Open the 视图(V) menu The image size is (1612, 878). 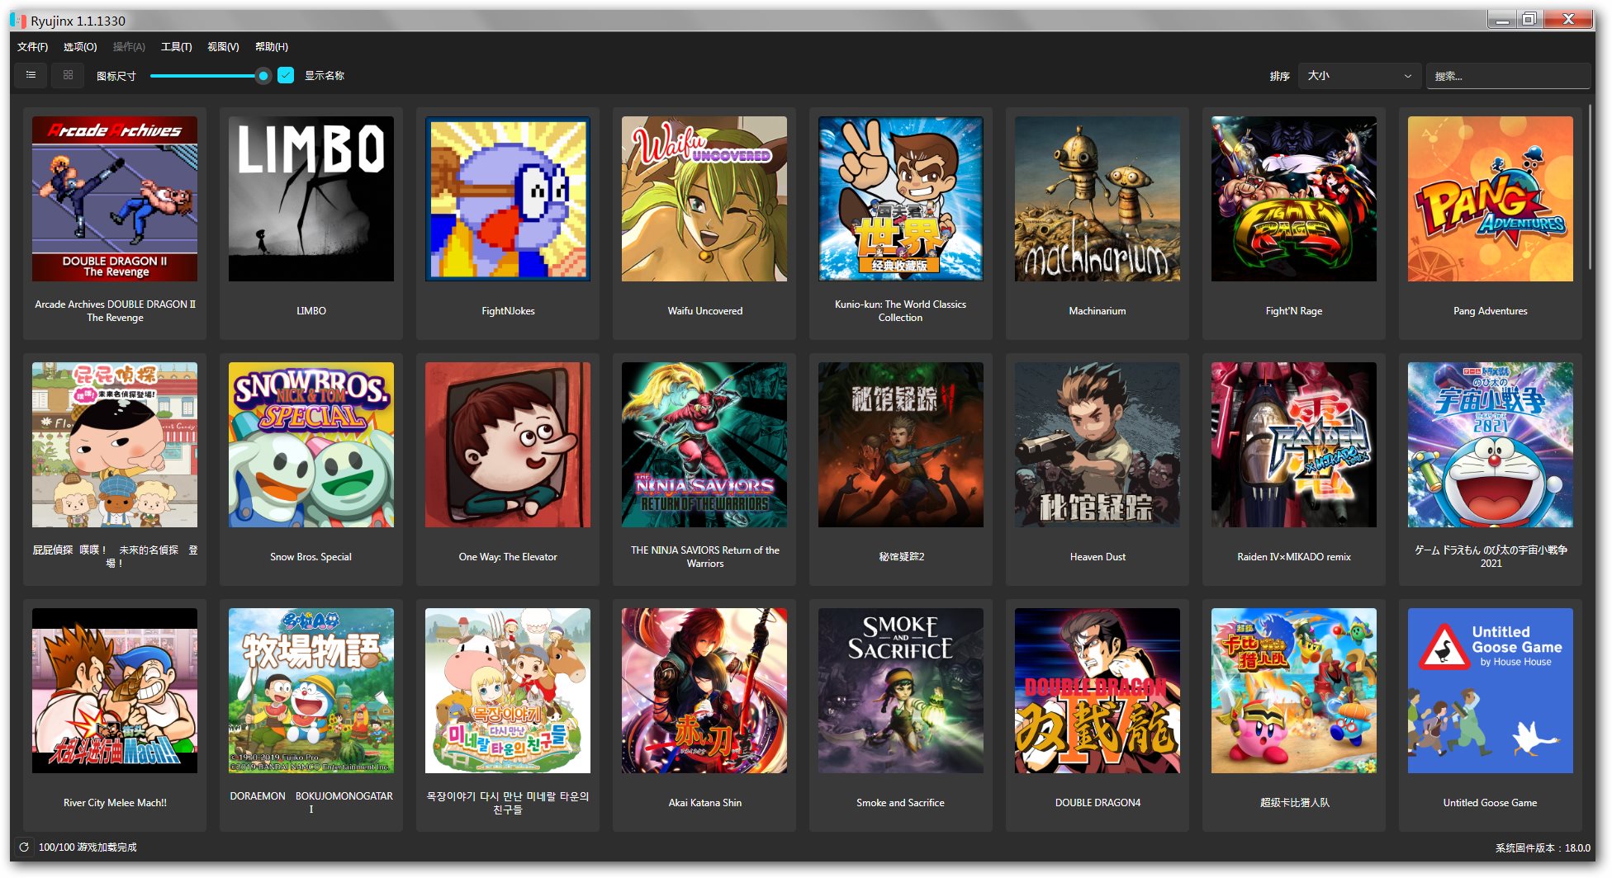click(223, 47)
